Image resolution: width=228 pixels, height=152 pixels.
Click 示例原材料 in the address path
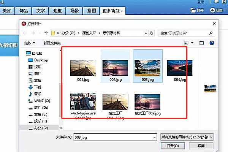111,33
